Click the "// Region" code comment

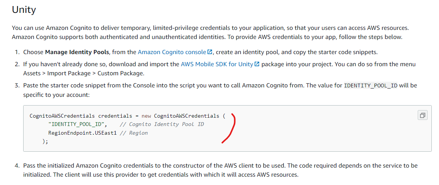point(133,133)
